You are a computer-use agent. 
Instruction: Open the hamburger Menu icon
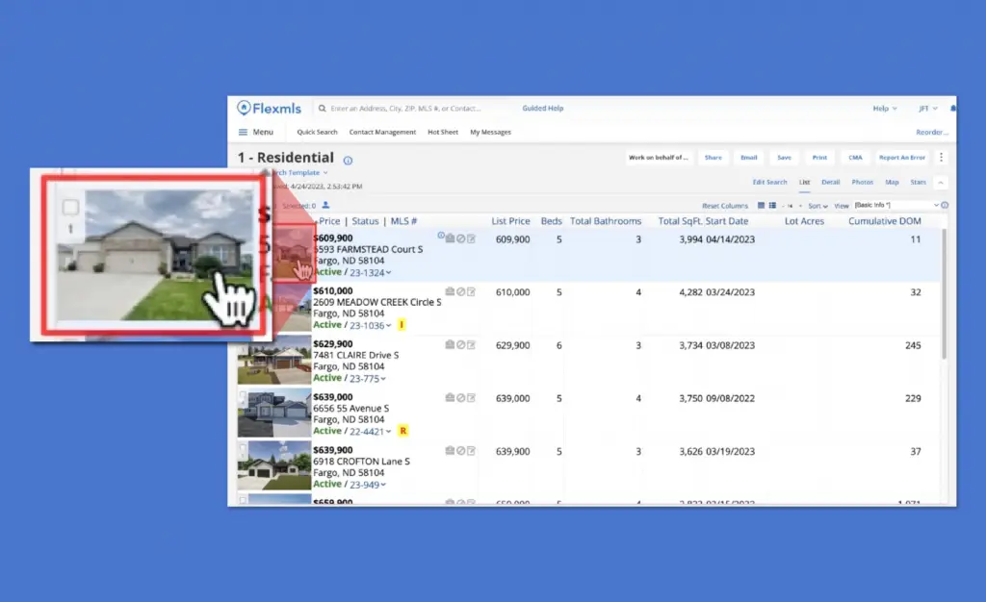pos(244,132)
